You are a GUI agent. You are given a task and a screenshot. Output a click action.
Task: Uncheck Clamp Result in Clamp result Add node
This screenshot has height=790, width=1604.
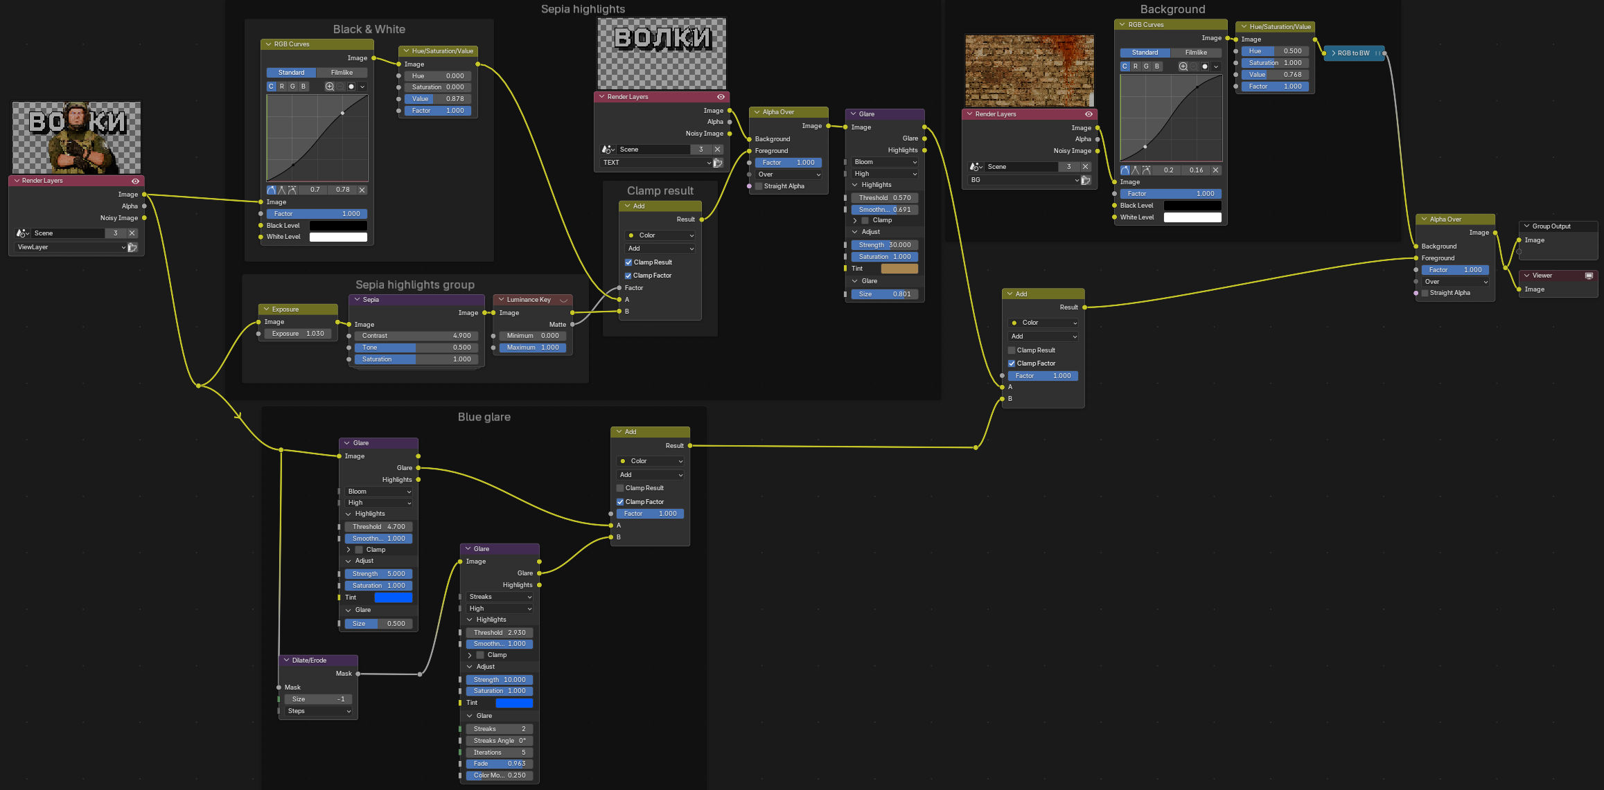(x=628, y=262)
